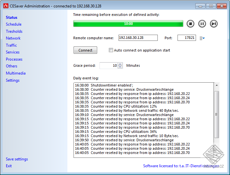Select 16:39:15 log entry for 192.168.20.70
Image resolution: width=230 pixels, height=175 pixels.
coord(132,127)
